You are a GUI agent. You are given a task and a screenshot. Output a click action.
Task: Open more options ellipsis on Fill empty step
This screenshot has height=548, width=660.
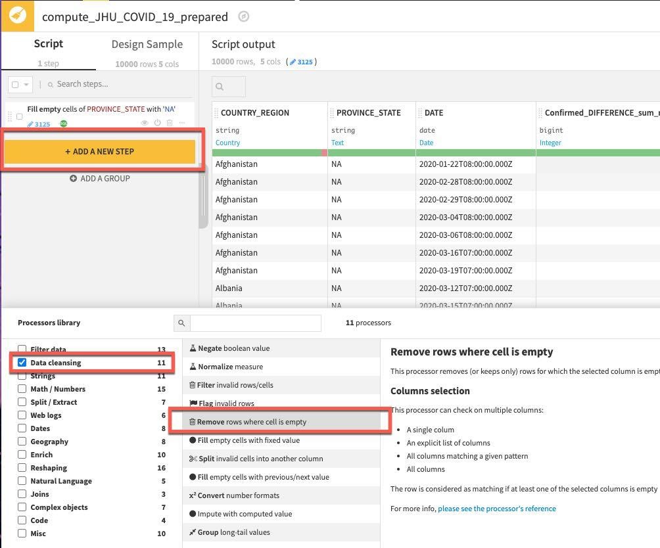click(182, 123)
